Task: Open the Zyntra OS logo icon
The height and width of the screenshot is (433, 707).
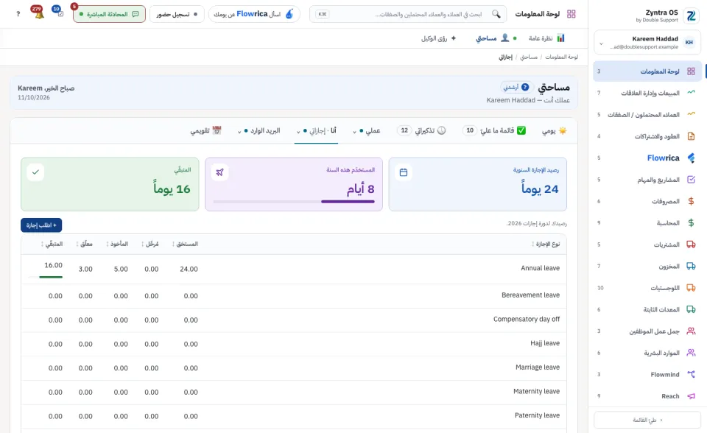Action: [691, 15]
